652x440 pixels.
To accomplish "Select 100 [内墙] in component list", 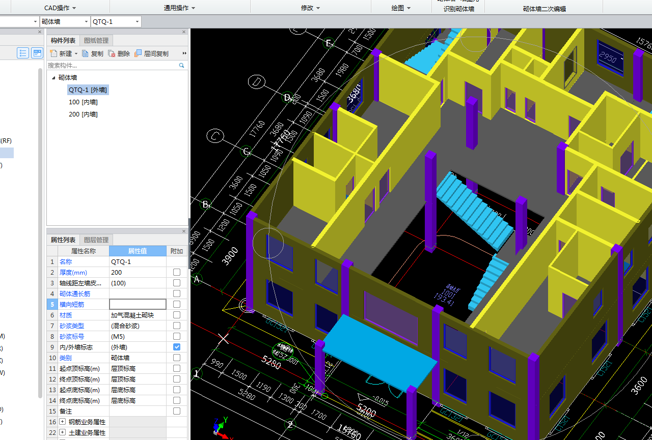I will tap(83, 102).
